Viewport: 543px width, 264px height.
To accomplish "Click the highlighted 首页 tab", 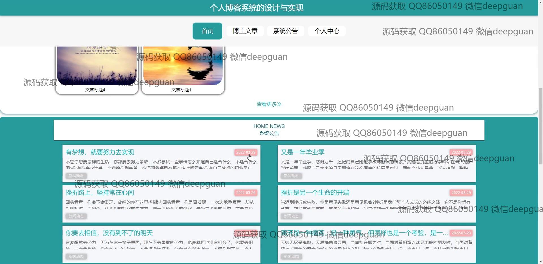I will (x=207, y=31).
